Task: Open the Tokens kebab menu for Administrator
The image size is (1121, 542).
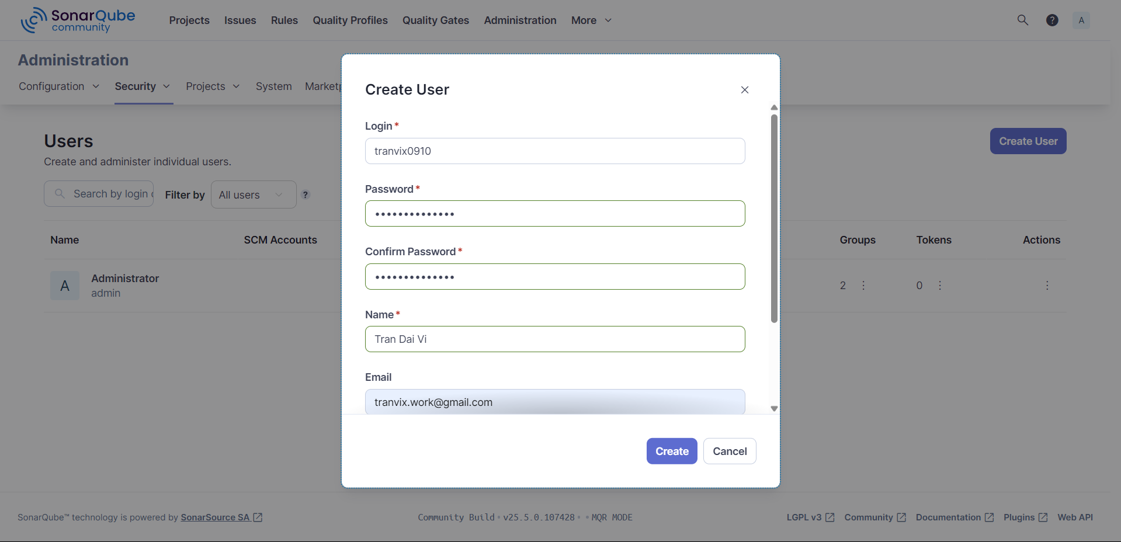Action: point(940,286)
